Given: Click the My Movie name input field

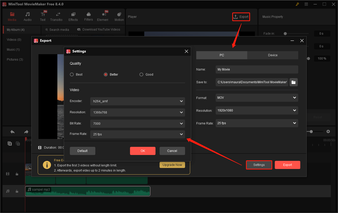Looking at the screenshot, I should pyautogui.click(x=256, y=69).
